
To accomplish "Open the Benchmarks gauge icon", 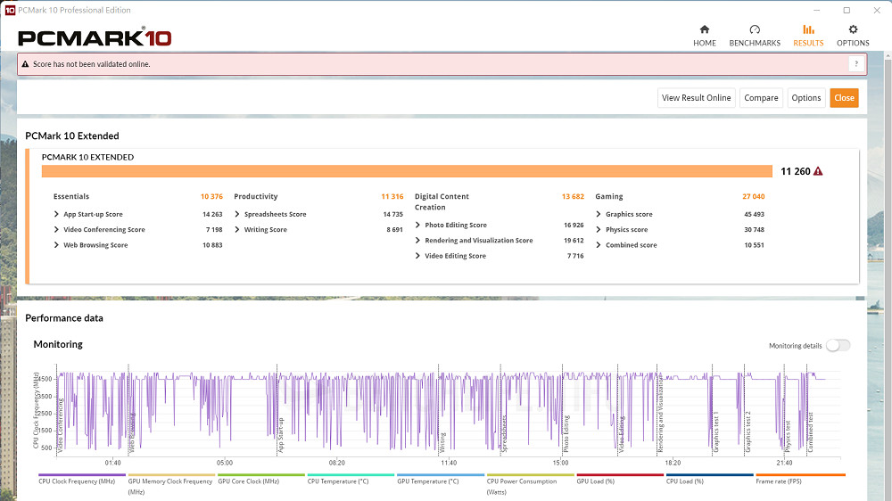I will click(755, 29).
